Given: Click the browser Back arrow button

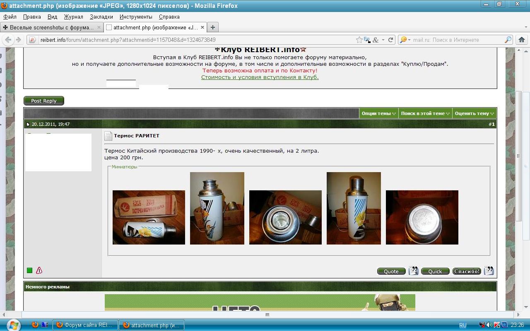Looking at the screenshot, I should pyautogui.click(x=8, y=40).
